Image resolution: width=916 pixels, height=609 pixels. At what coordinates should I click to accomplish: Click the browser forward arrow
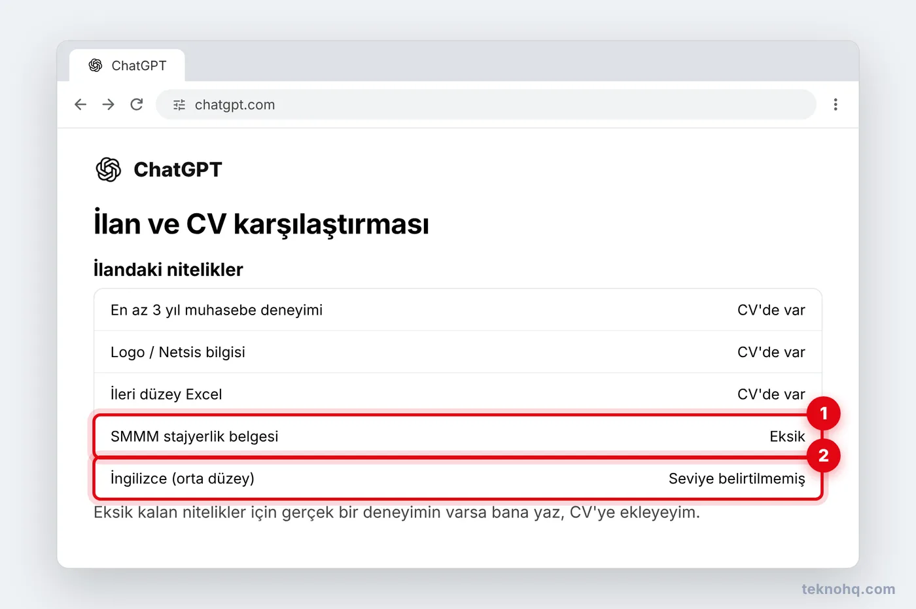[109, 105]
